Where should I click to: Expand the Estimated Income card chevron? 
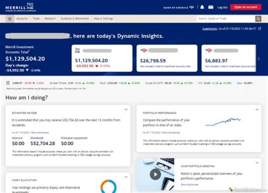tap(126, 109)
